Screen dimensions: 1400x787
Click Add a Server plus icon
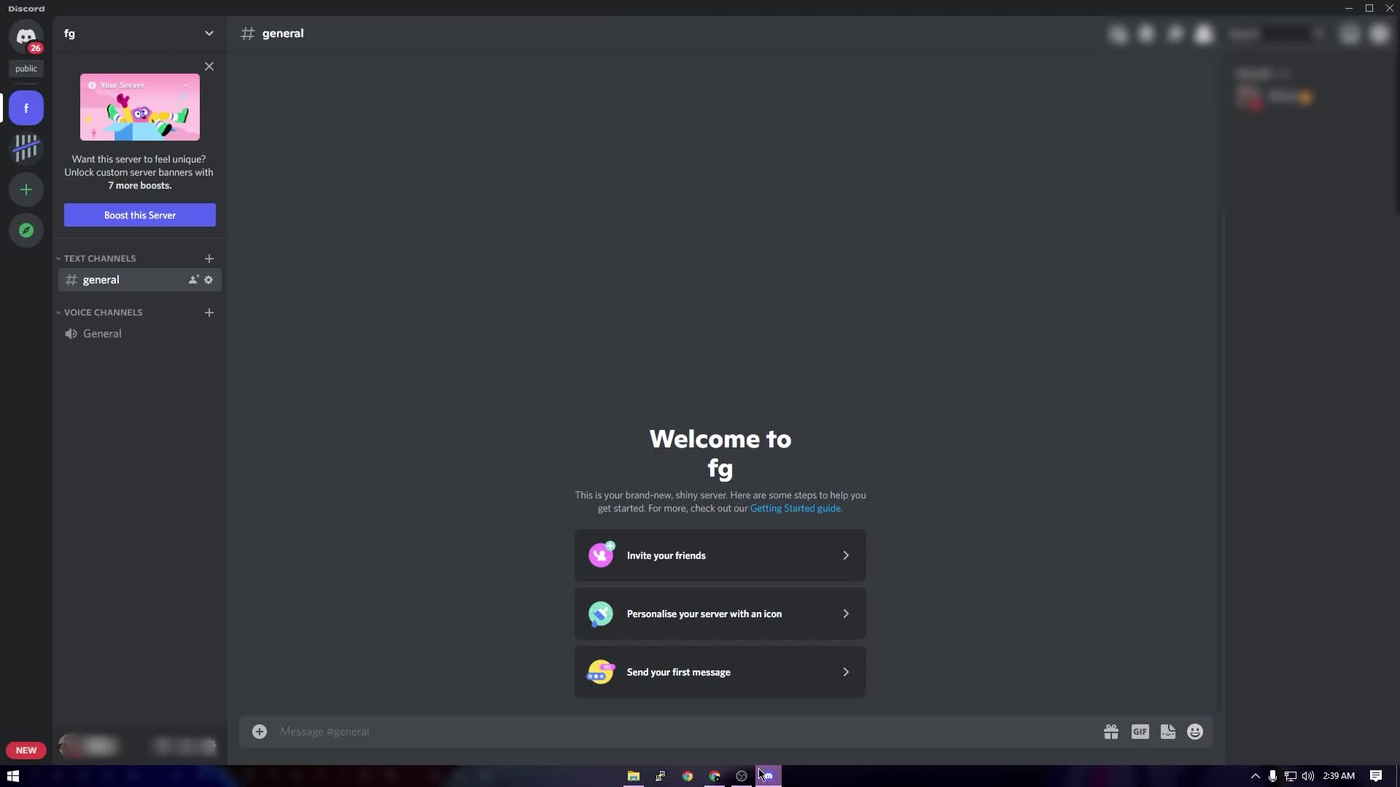pos(26,189)
